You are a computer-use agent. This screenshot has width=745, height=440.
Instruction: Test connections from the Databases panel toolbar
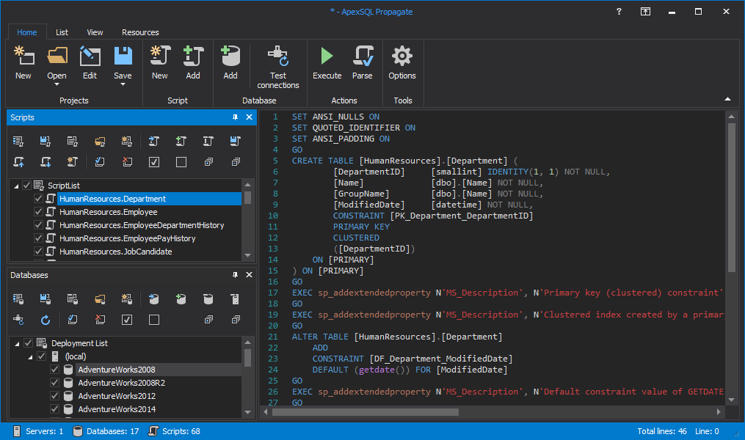[x=18, y=320]
